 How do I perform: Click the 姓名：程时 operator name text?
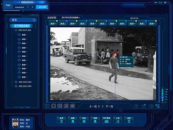[x=25, y=120]
